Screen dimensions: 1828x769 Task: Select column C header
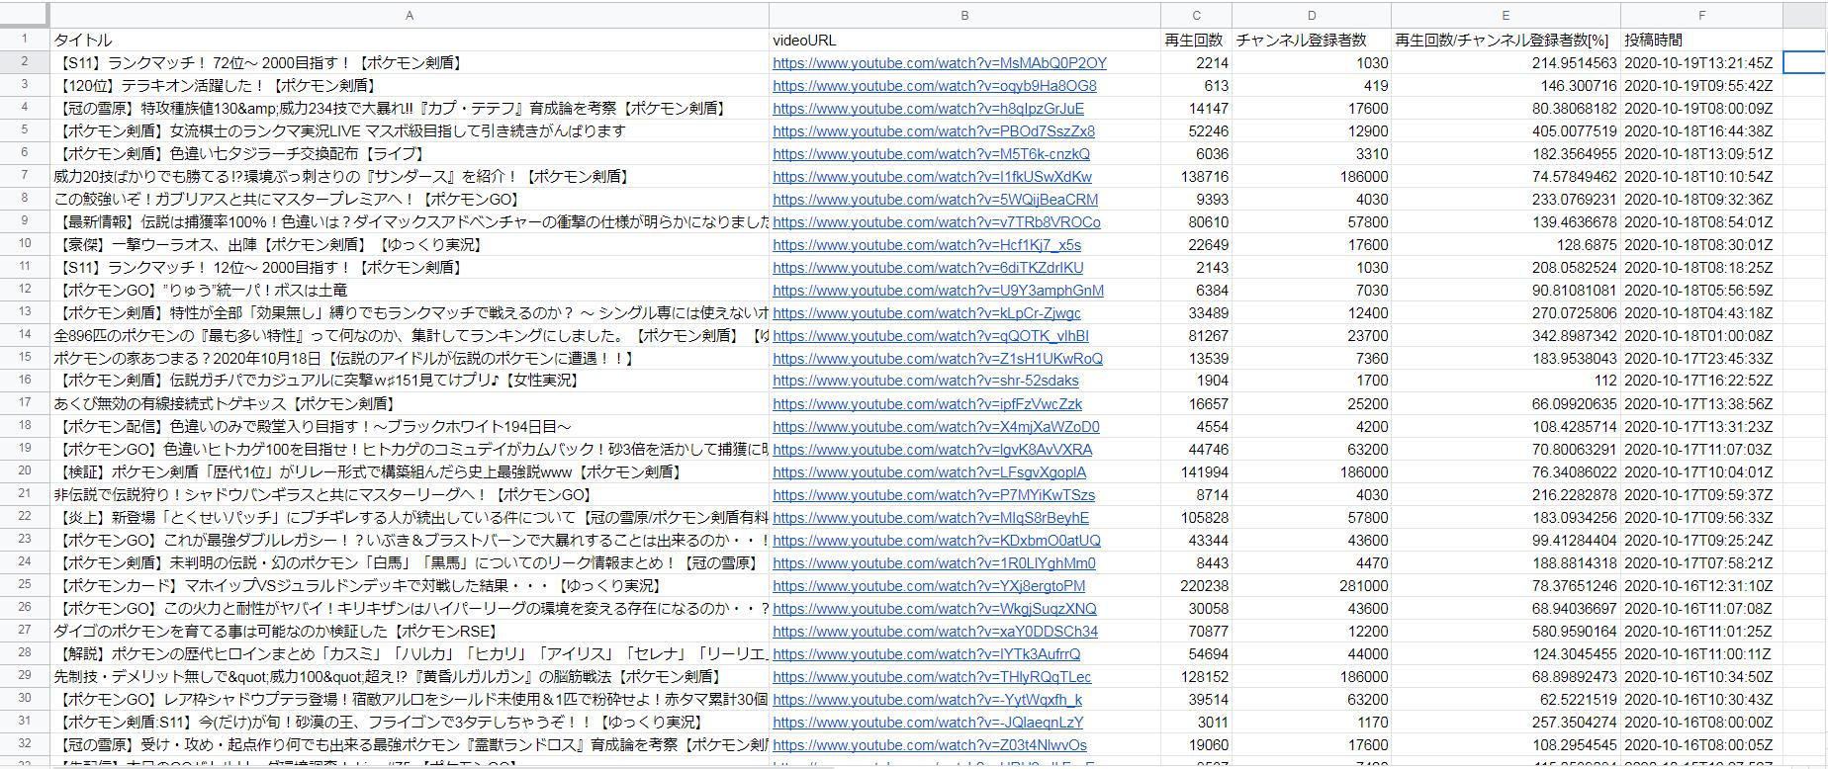click(1196, 15)
